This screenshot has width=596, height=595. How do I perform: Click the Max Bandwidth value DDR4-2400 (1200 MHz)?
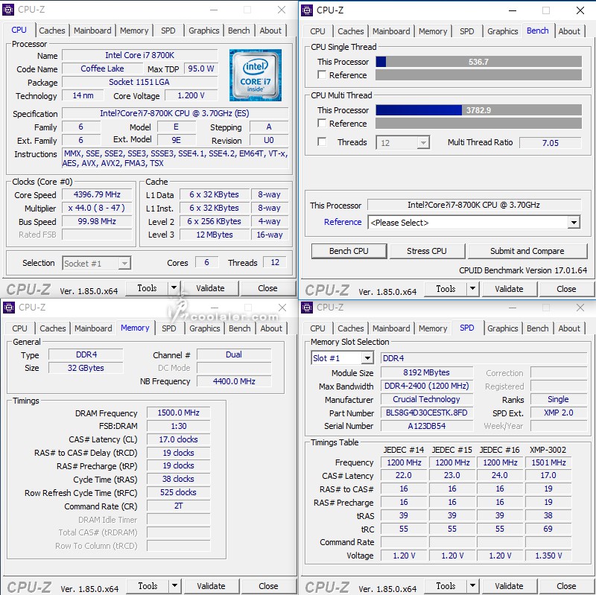426,386
